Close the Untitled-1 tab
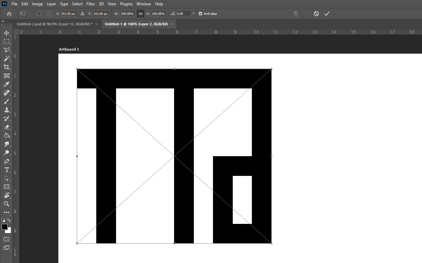Image resolution: width=422 pixels, height=263 pixels. pos(172,24)
